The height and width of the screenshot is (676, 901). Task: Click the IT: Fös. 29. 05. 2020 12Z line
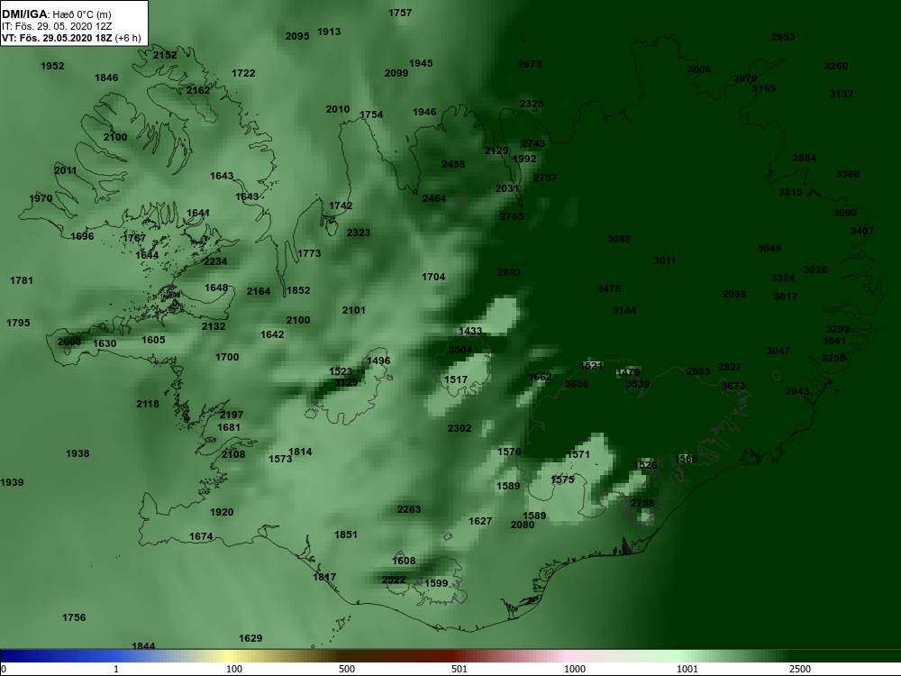(x=56, y=26)
